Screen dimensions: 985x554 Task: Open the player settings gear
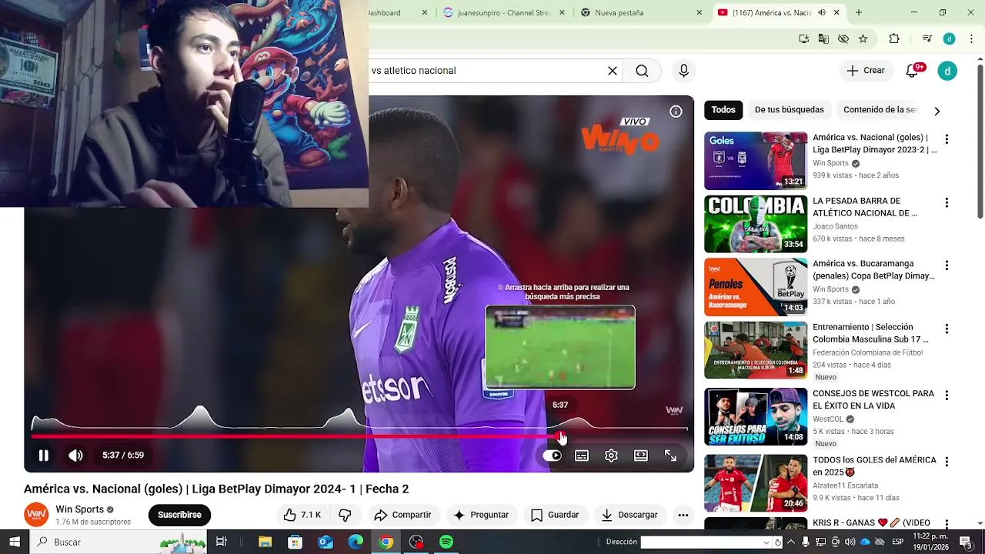tap(611, 456)
